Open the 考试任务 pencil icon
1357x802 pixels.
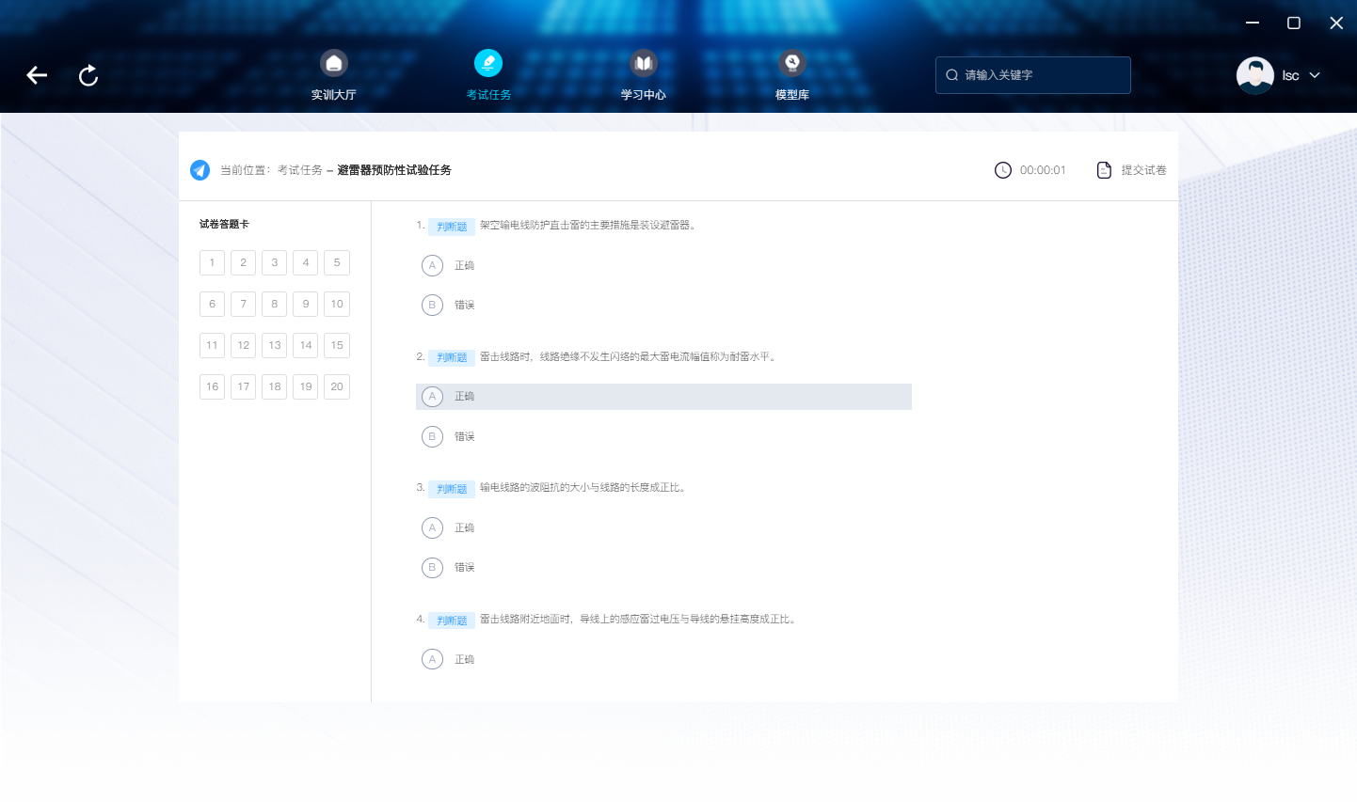click(x=488, y=63)
